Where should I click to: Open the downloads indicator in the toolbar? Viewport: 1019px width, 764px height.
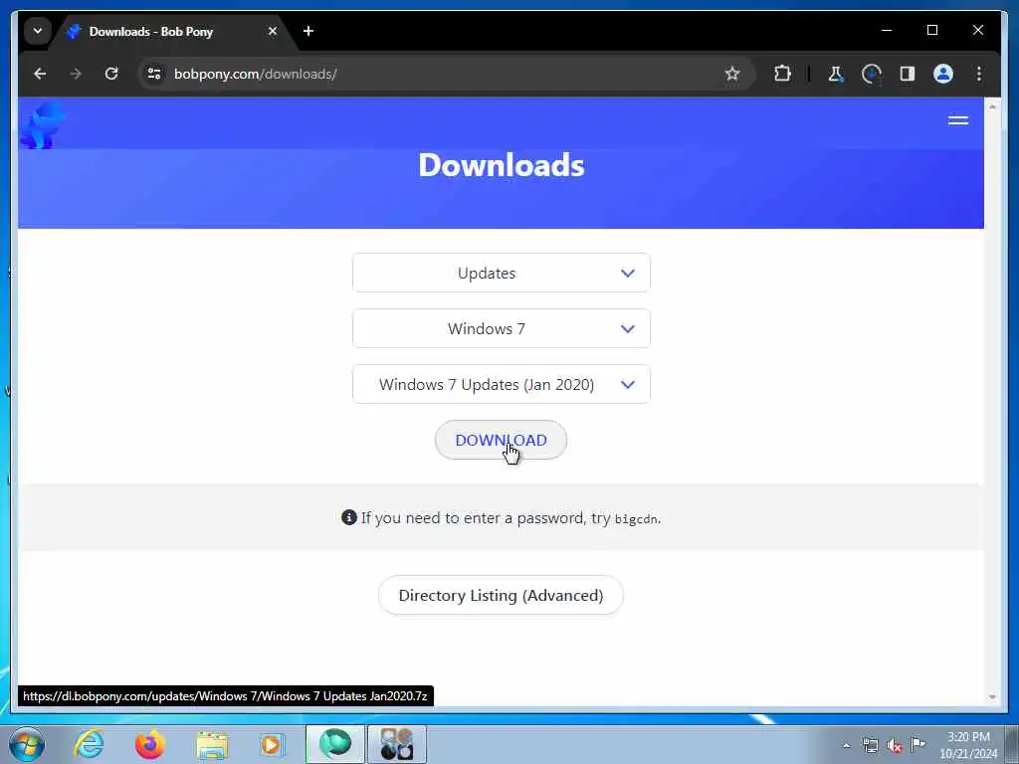click(872, 74)
